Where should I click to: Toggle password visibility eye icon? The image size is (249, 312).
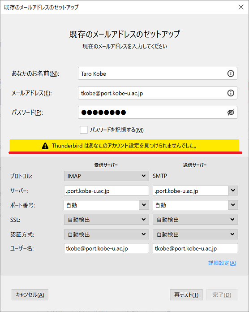pyautogui.click(x=231, y=113)
